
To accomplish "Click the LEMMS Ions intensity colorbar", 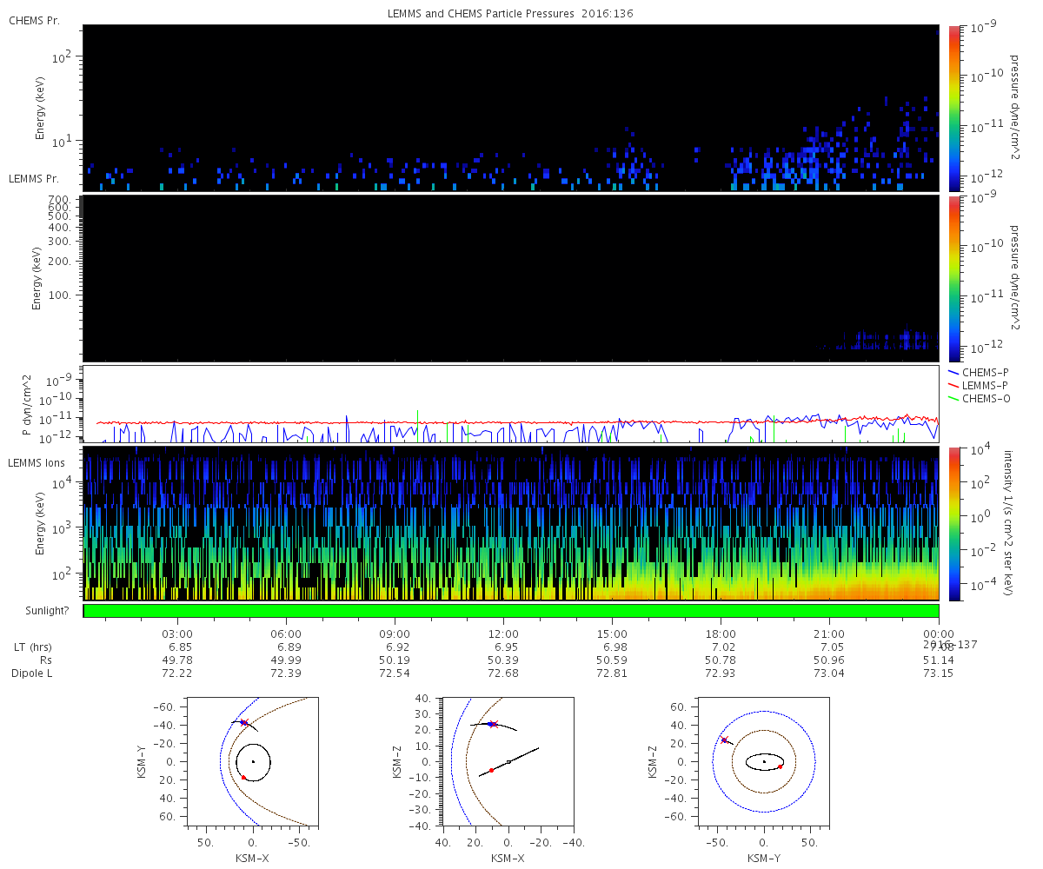I will (x=953, y=523).
